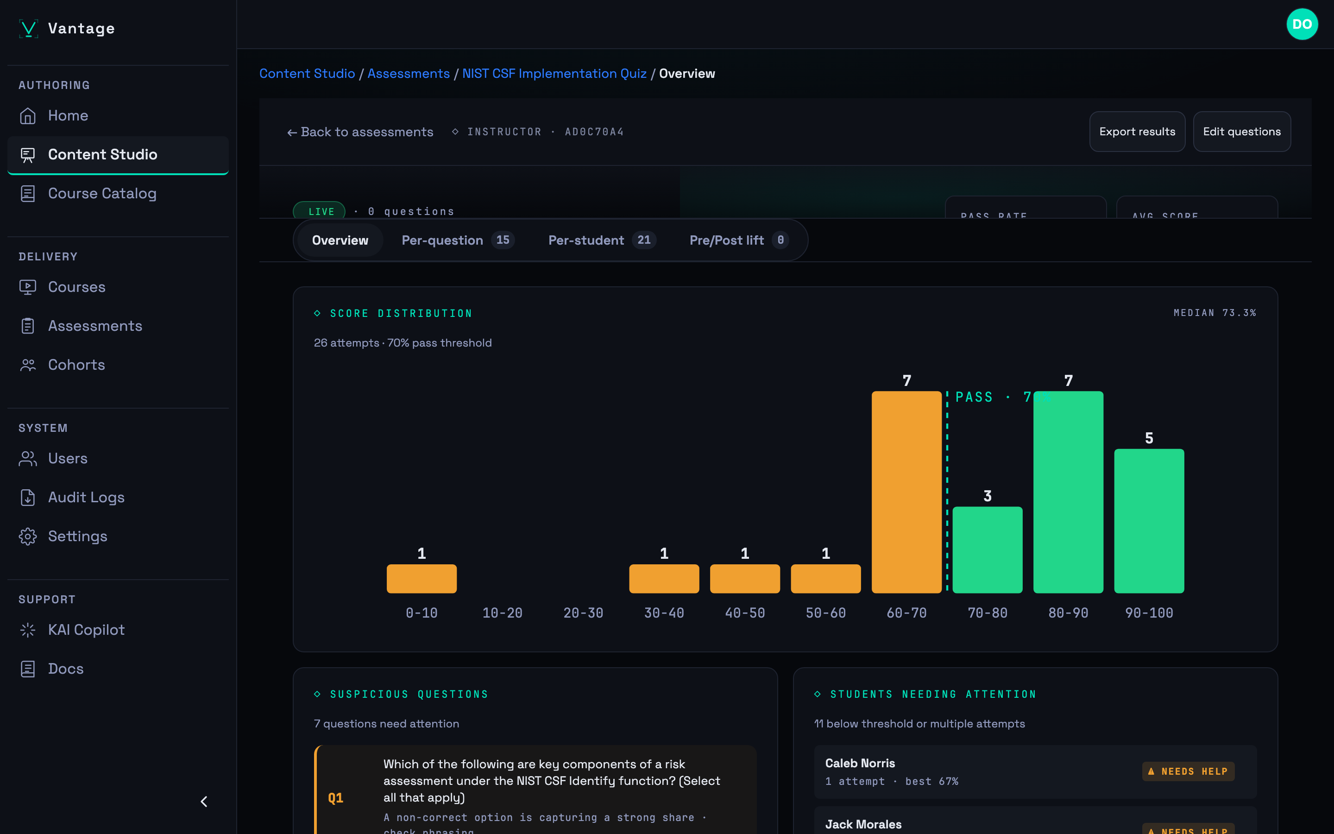The height and width of the screenshot is (834, 1334).
Task: Go back via Back to assessments link
Action: tap(360, 132)
